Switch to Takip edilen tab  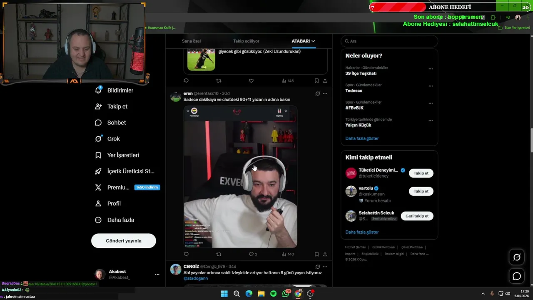coord(246,41)
